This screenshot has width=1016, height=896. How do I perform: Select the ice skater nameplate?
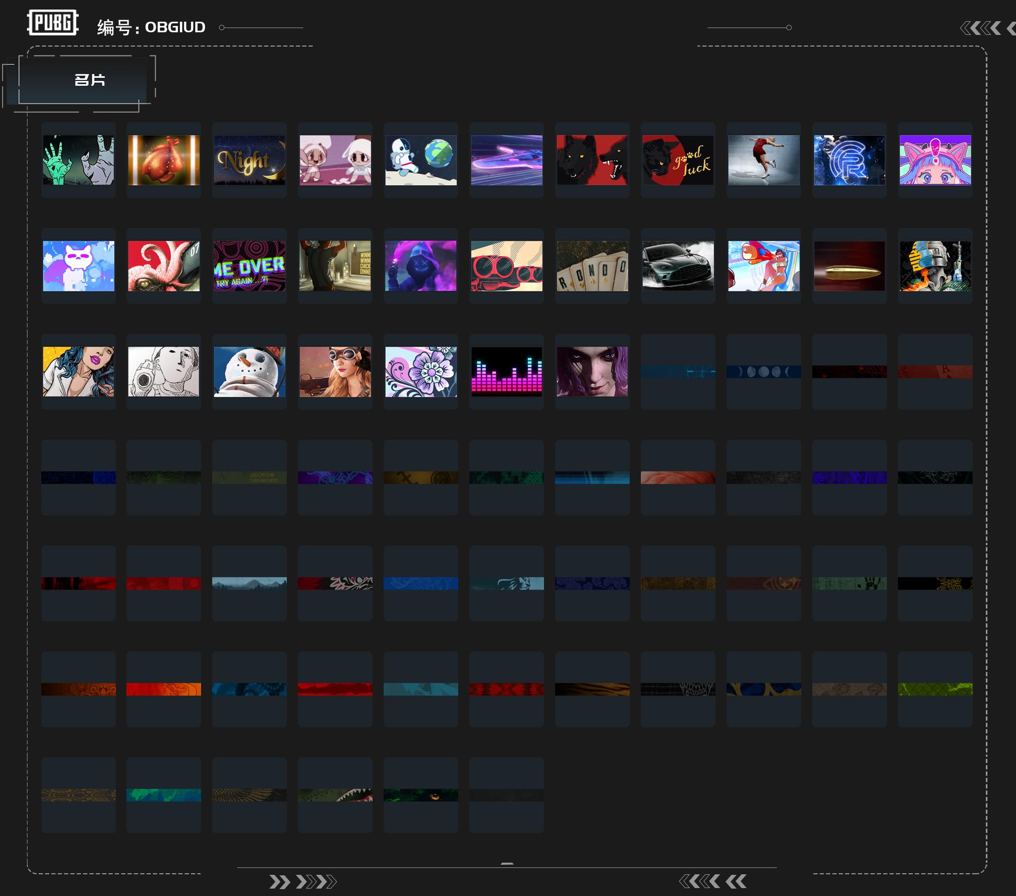[x=764, y=160]
